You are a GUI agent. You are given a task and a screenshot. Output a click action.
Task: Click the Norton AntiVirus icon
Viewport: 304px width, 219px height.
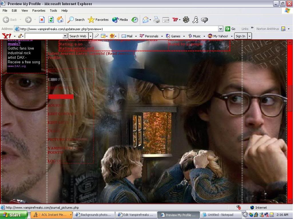click(x=283, y=29)
